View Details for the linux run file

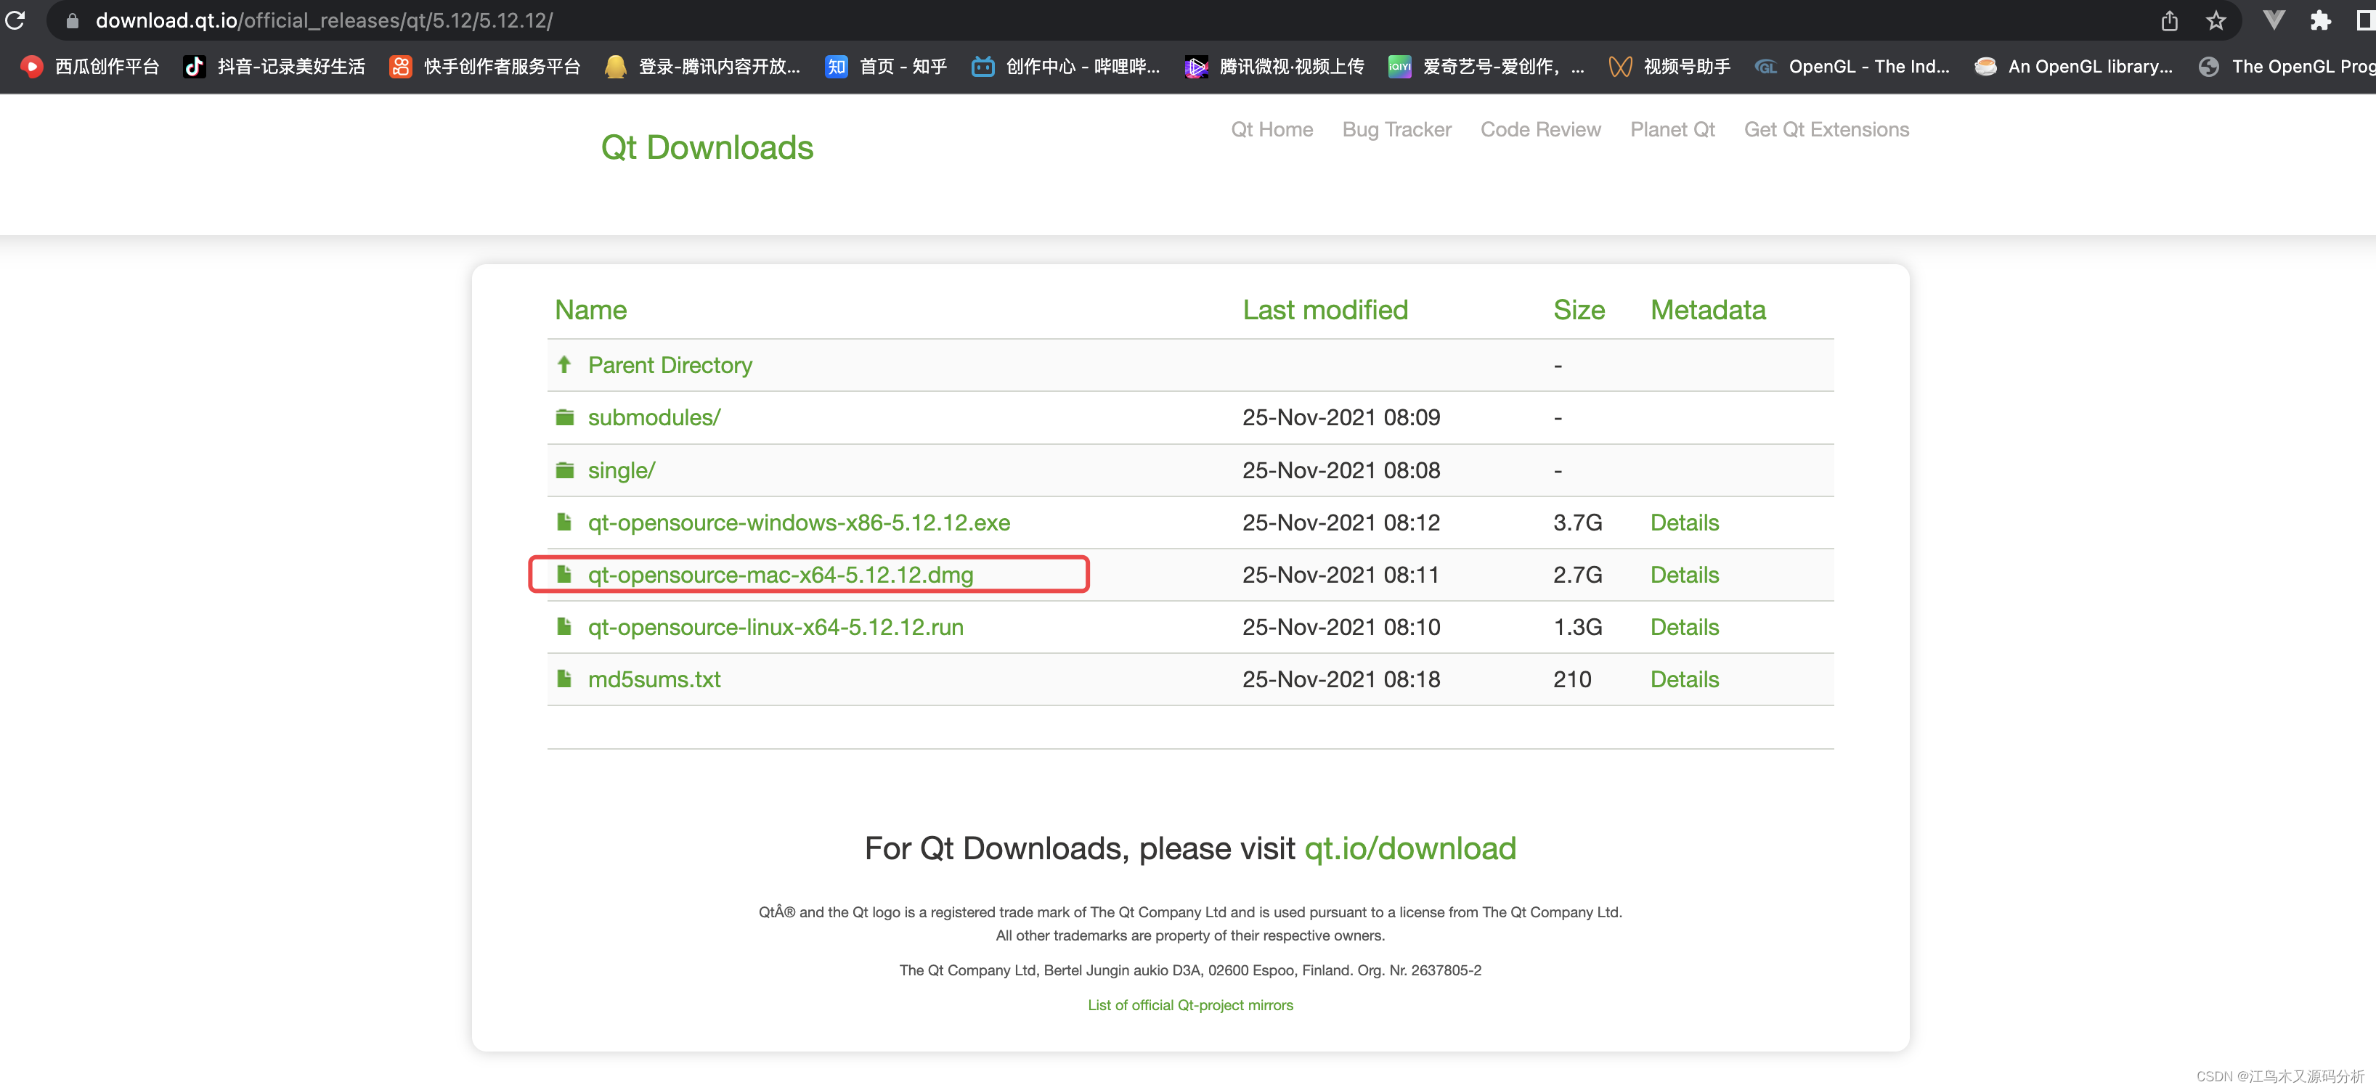[x=1684, y=628]
